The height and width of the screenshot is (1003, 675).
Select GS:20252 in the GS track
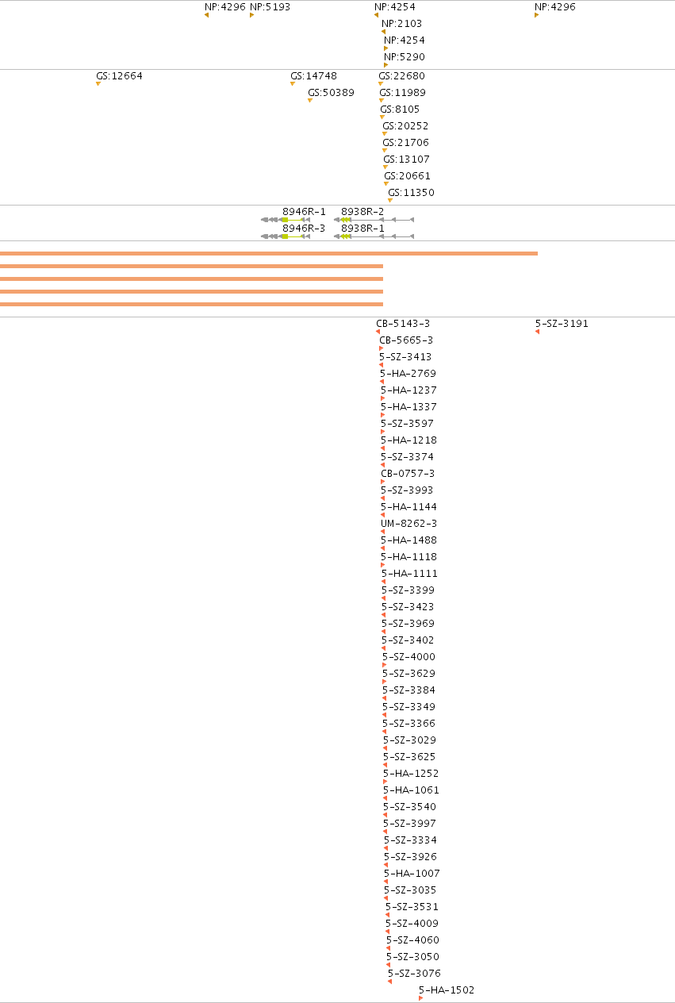click(405, 127)
